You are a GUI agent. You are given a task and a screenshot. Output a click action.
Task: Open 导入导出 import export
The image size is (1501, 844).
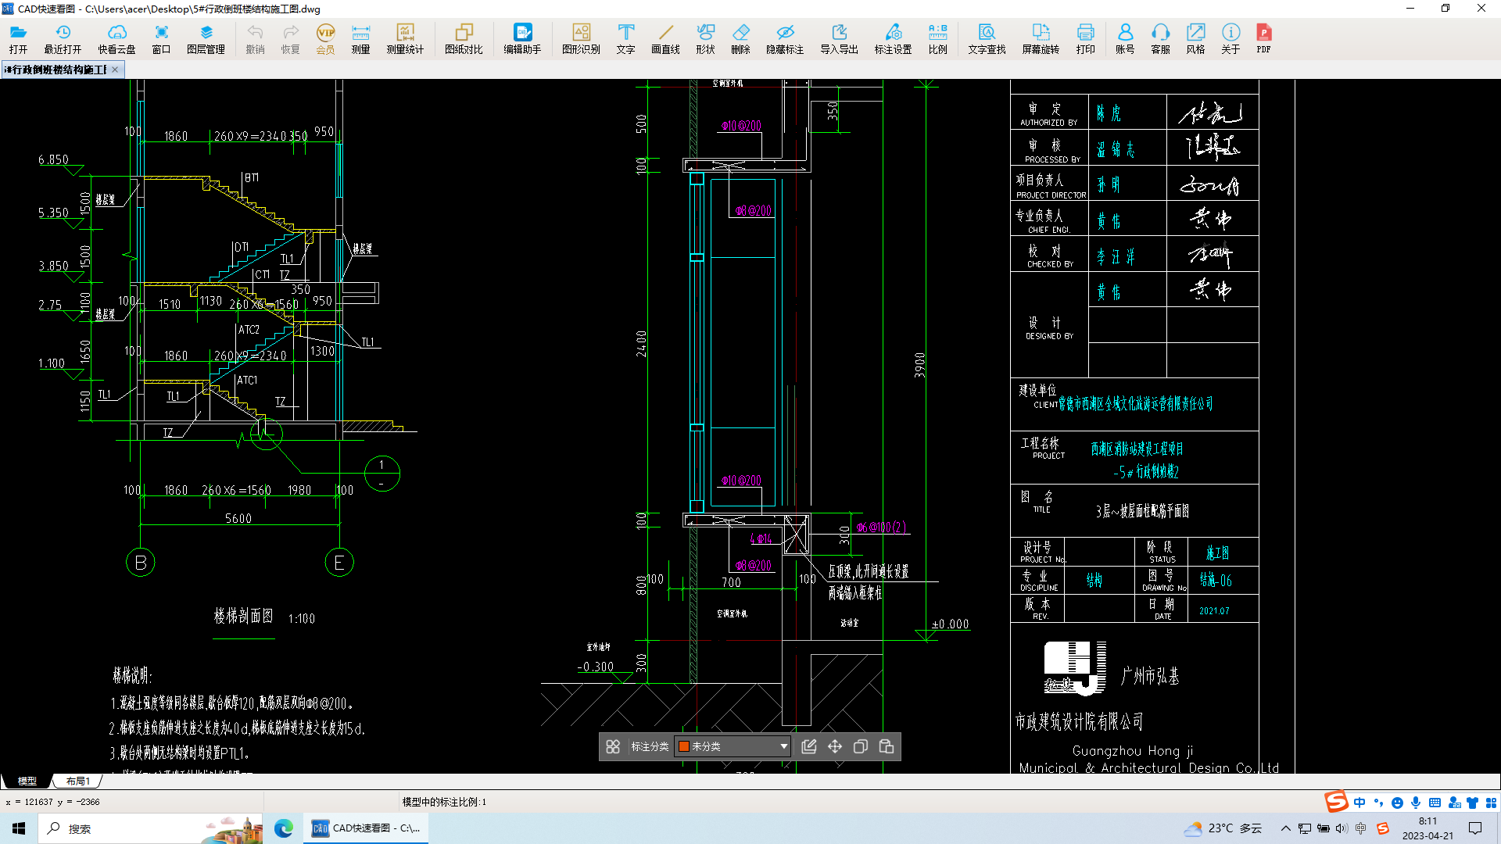(839, 38)
